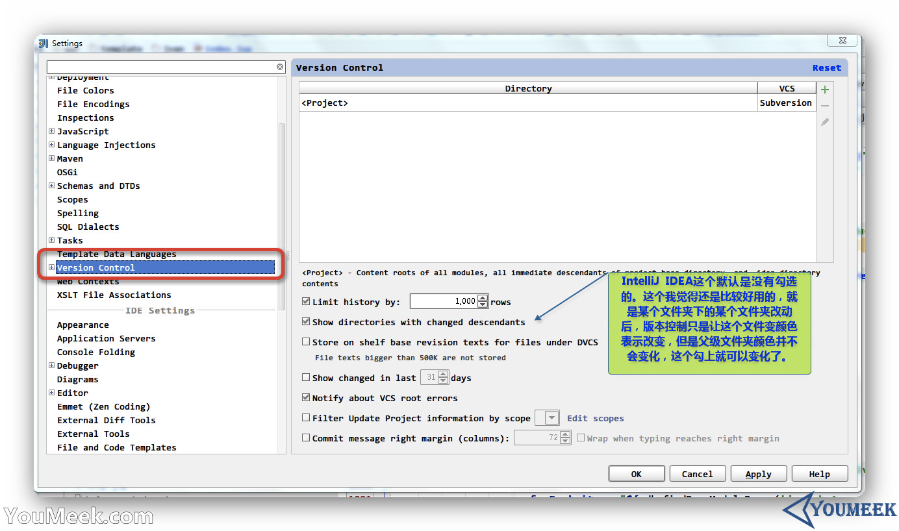The height and width of the screenshot is (531, 899).
Task: Open Inspections settings page
Action: point(85,117)
